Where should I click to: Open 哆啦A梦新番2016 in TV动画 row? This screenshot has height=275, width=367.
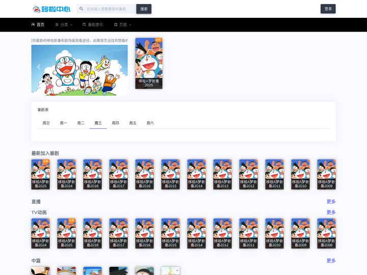coord(144,233)
